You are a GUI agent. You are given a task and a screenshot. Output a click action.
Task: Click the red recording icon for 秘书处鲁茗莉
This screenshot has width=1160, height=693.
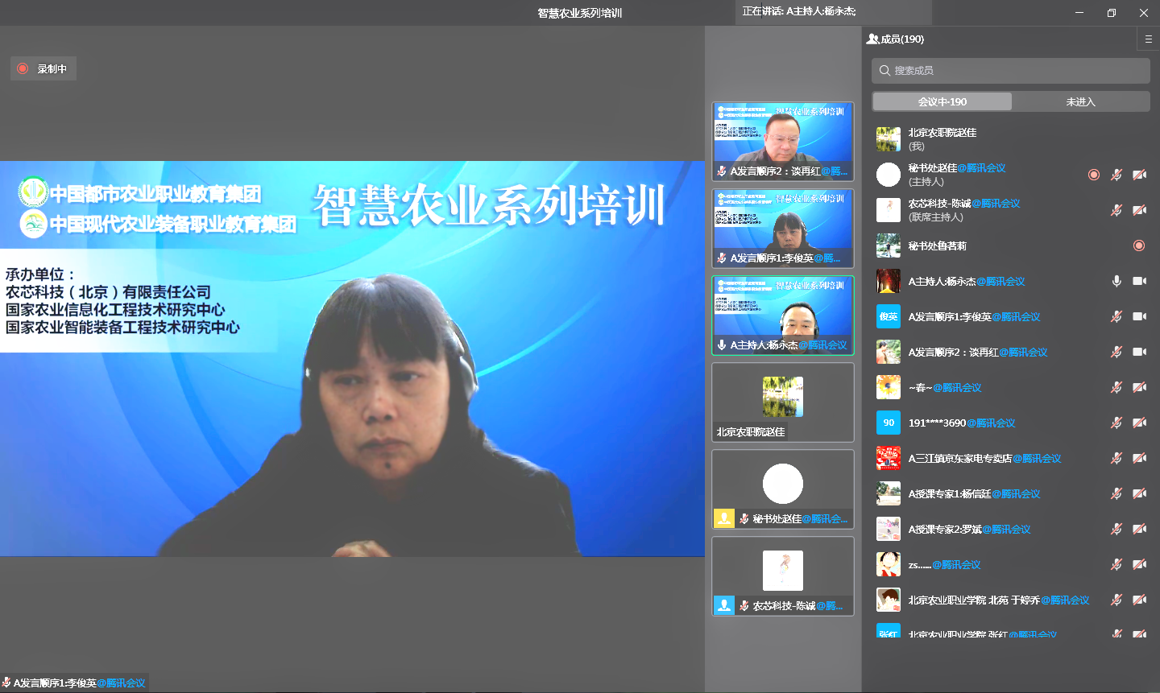point(1139,245)
